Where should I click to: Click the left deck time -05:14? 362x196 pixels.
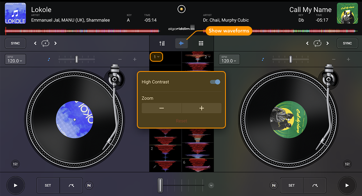click(x=150, y=20)
